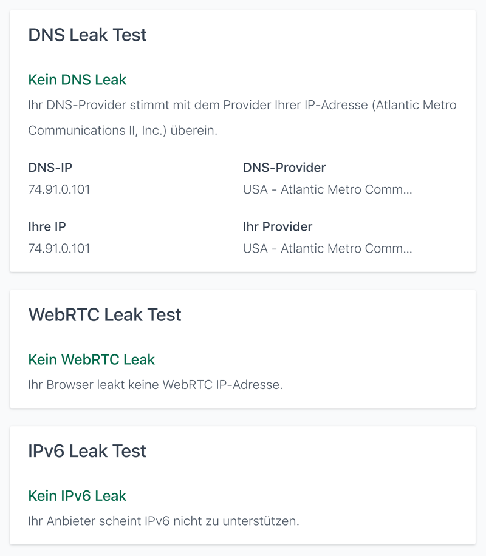486x556 pixels.
Task: Select the DNS-IP address 74.91.0.101
Action: (59, 189)
